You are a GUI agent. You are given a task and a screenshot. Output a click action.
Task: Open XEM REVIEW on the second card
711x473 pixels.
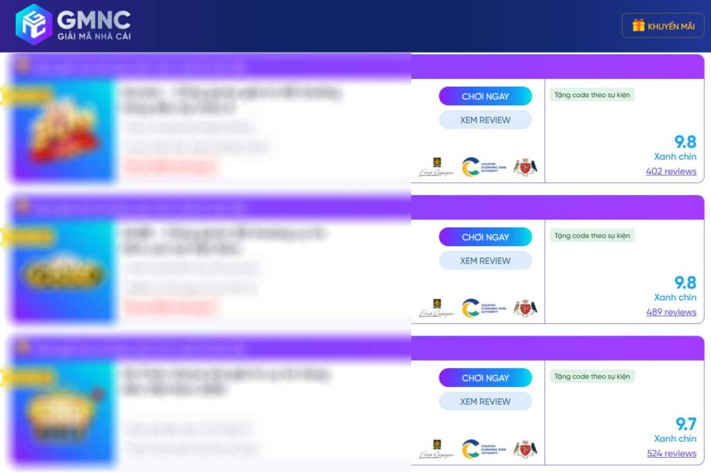point(485,260)
